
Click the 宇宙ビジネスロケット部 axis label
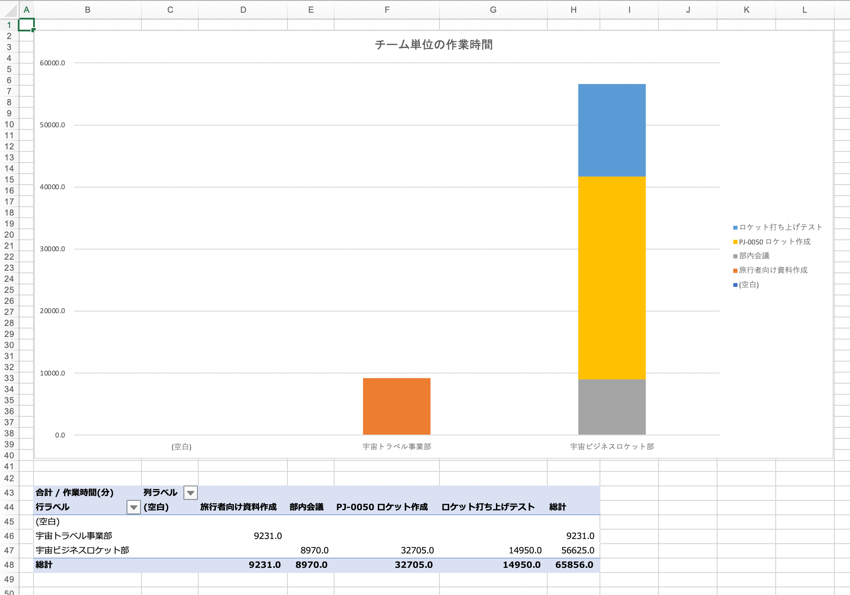[x=612, y=446]
